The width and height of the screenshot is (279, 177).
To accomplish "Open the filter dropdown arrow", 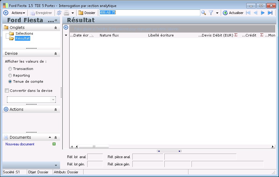I will tap(217, 13).
